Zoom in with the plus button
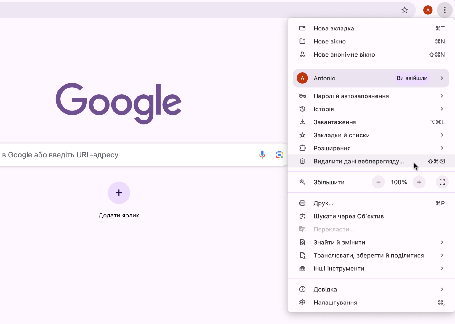The width and height of the screenshot is (455, 324). pyautogui.click(x=419, y=182)
